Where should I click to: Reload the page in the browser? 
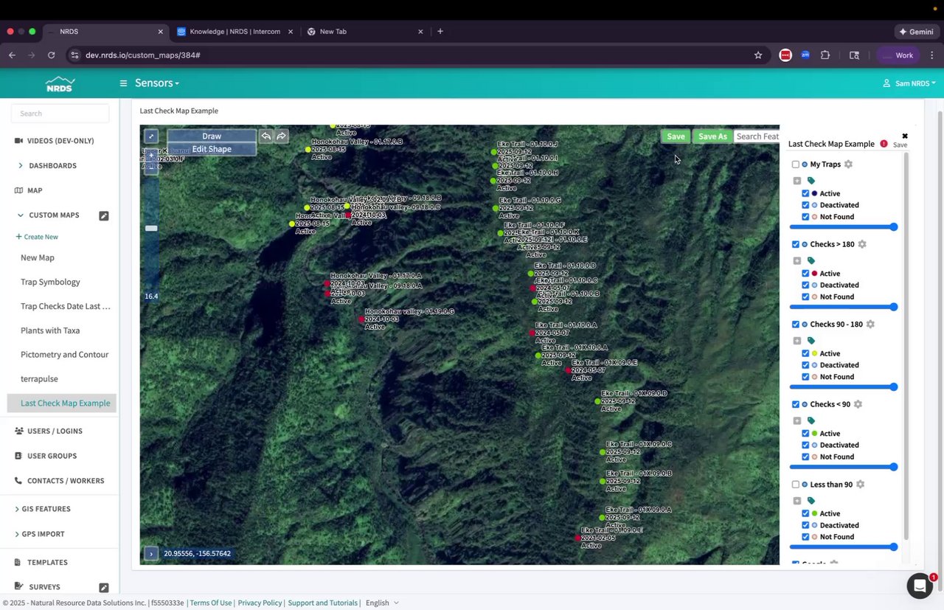[51, 55]
